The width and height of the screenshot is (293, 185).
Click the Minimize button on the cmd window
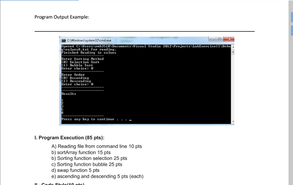tap(212, 39)
